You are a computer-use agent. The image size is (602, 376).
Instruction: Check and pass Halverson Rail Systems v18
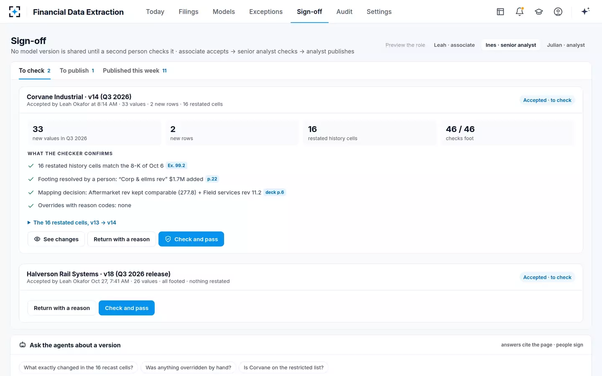(x=127, y=308)
